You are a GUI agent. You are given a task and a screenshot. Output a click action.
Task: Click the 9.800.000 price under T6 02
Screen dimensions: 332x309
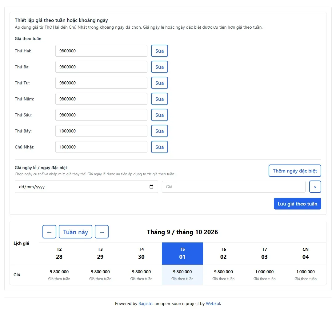pyautogui.click(x=223, y=272)
